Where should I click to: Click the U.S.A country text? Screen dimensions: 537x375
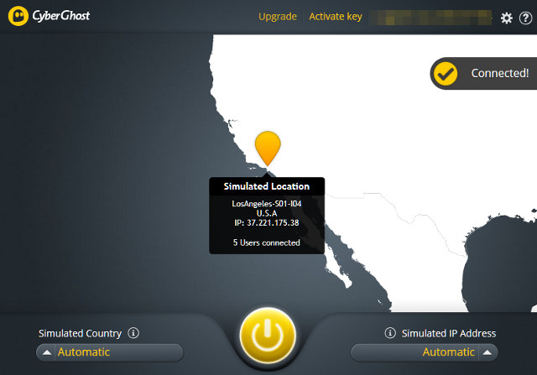[x=267, y=213]
